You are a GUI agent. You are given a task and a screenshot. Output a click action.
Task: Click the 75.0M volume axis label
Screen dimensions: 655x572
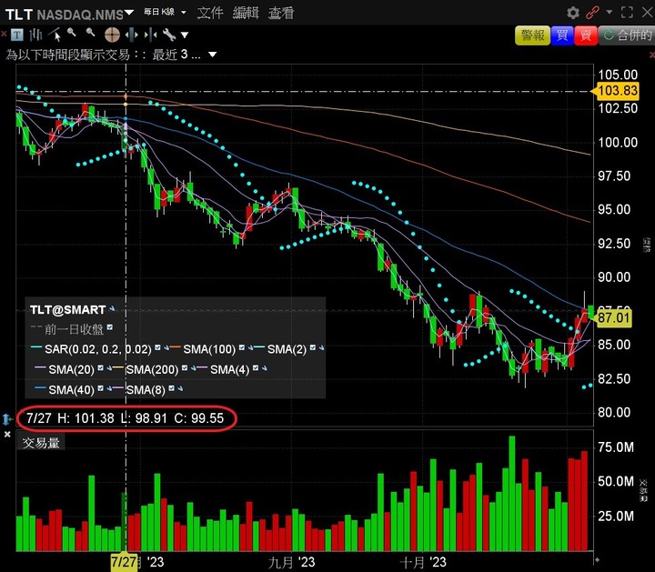click(616, 447)
